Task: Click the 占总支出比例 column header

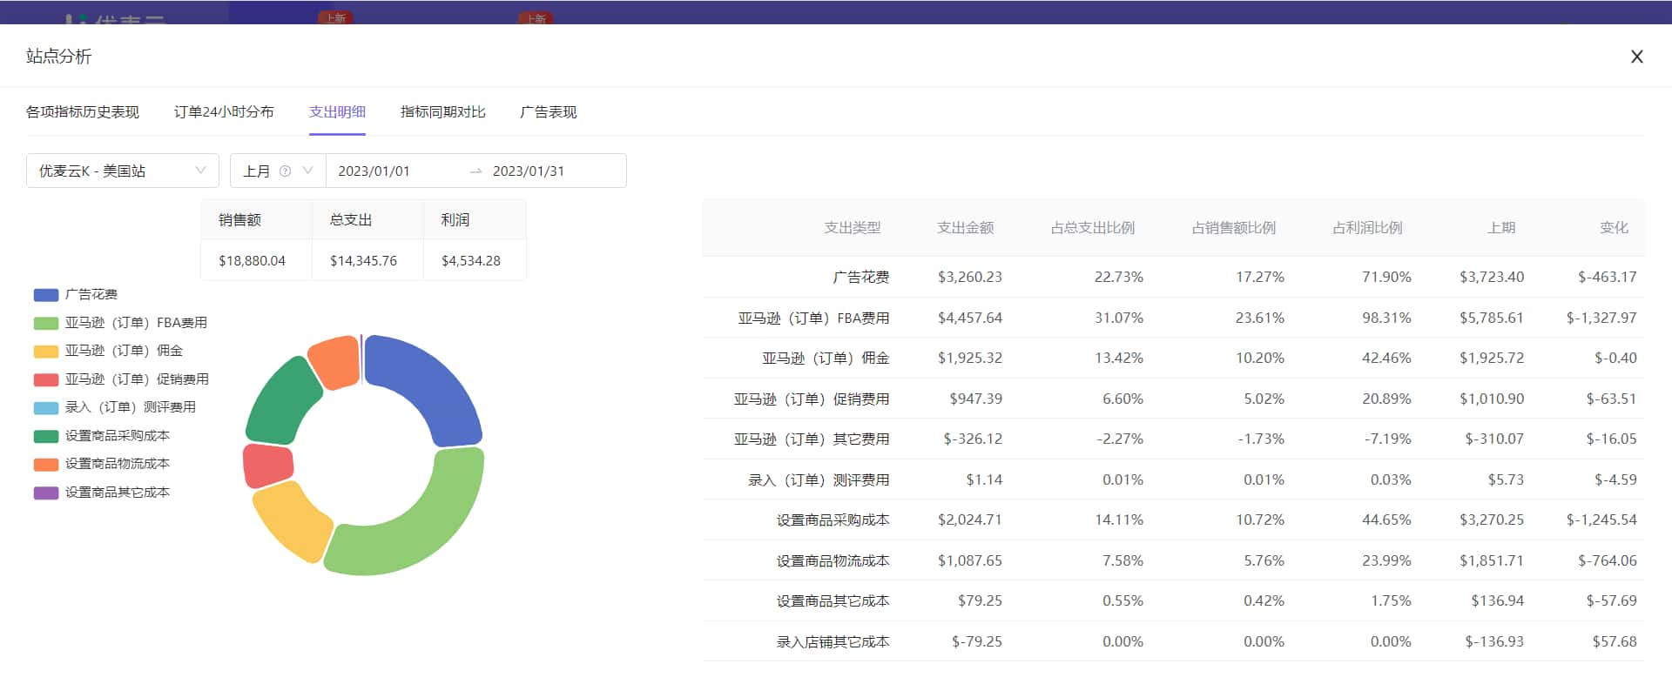Action: point(1093,228)
